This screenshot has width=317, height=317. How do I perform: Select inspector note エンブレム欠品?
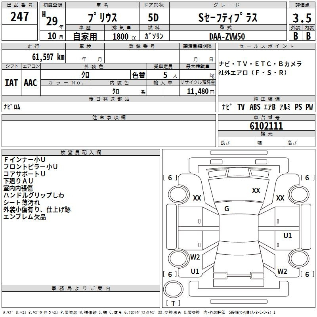coord(25,217)
